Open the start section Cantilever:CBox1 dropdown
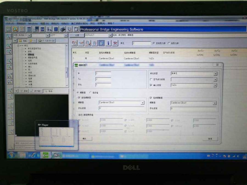This screenshot has width=247, height=185. pos(142,103)
